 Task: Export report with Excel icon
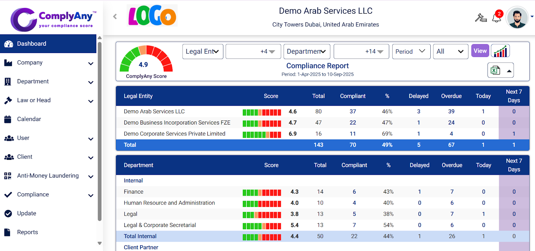click(x=495, y=70)
